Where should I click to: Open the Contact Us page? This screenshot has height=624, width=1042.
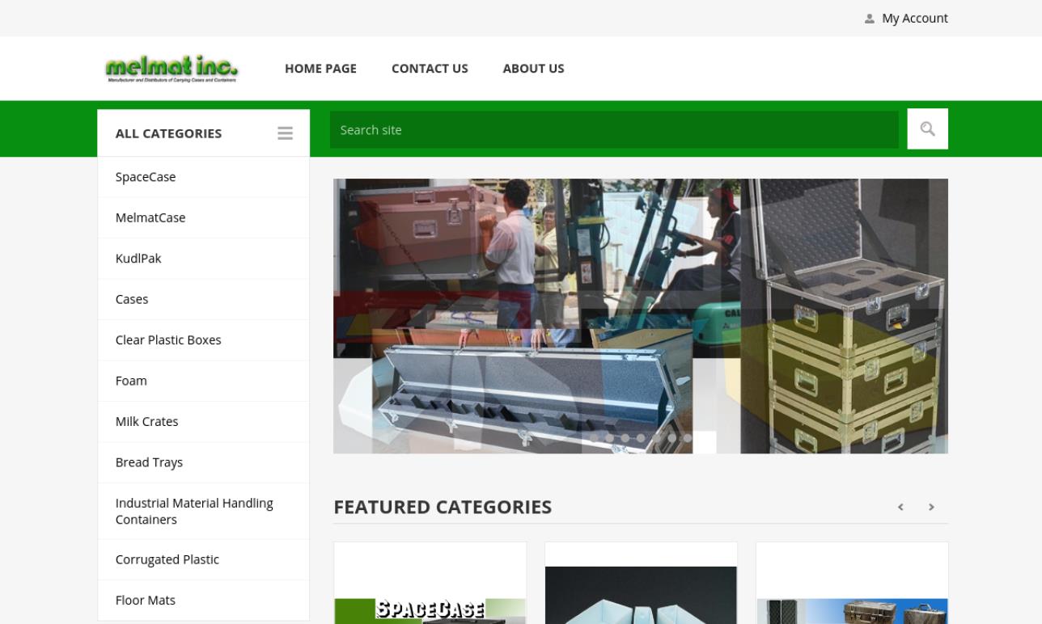click(430, 69)
